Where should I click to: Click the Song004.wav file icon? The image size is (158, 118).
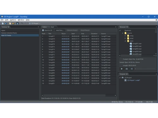pyautogui.click(x=131, y=52)
